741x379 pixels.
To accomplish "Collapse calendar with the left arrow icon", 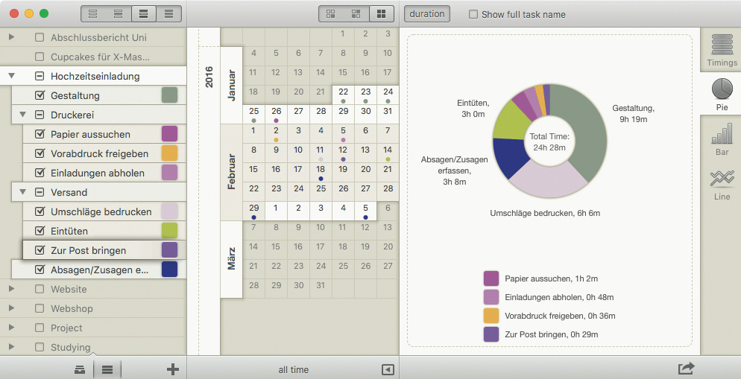I will click(388, 369).
